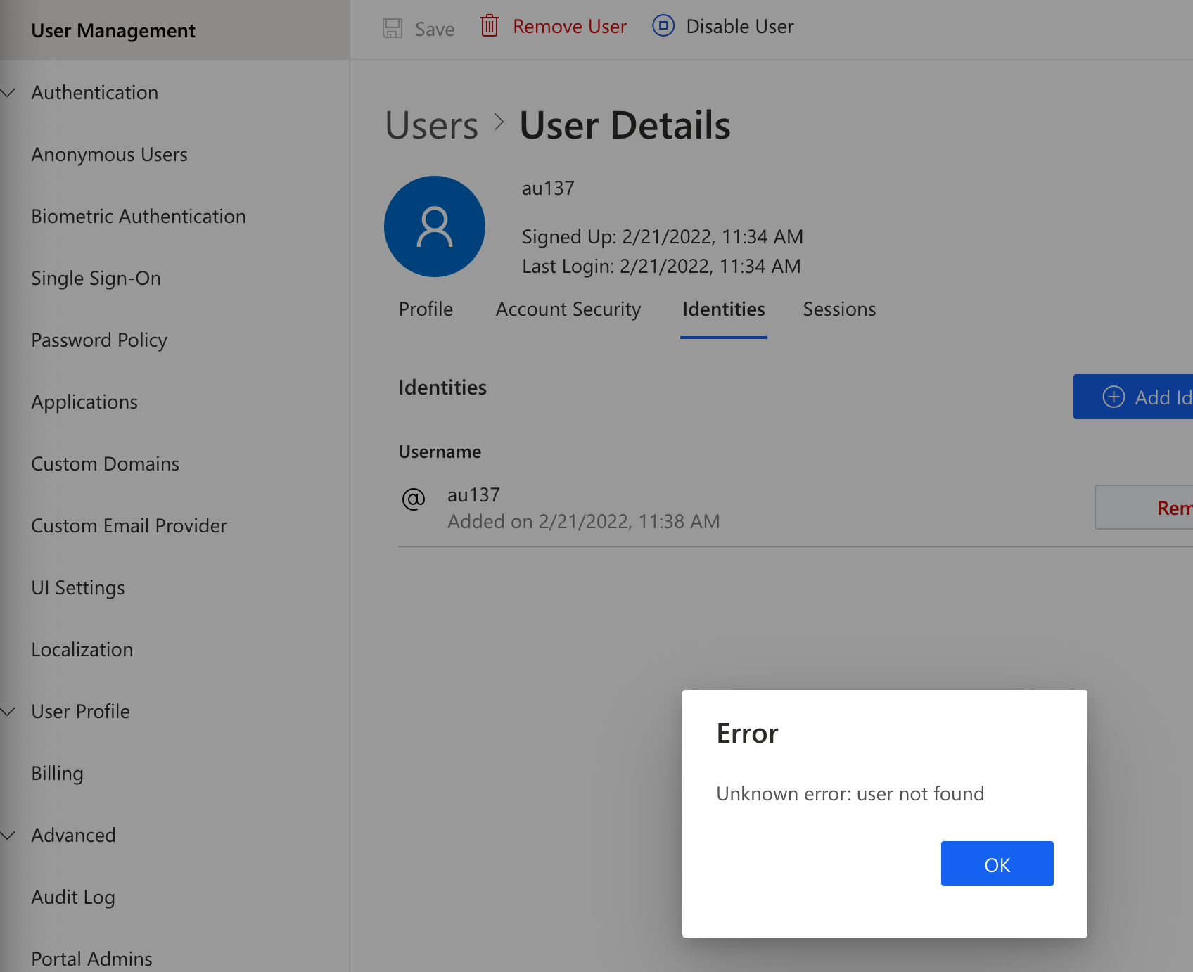The height and width of the screenshot is (972, 1193).
Task: Click the Save floppy disk icon
Action: click(393, 28)
